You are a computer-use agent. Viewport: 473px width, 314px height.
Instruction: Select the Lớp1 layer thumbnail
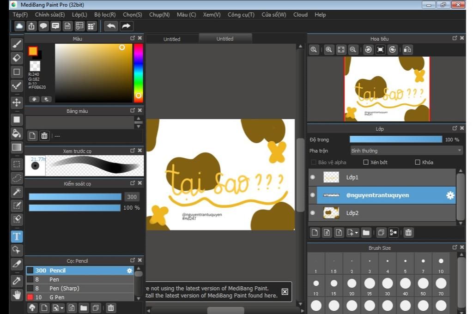(x=331, y=177)
